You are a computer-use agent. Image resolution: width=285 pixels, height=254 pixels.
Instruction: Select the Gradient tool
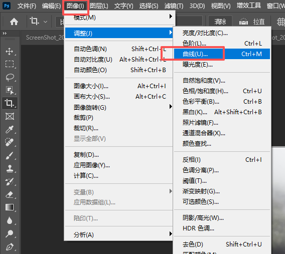pos(10,207)
